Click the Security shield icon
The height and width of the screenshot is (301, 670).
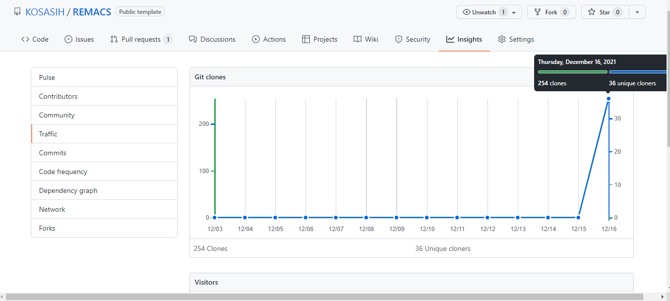point(399,39)
